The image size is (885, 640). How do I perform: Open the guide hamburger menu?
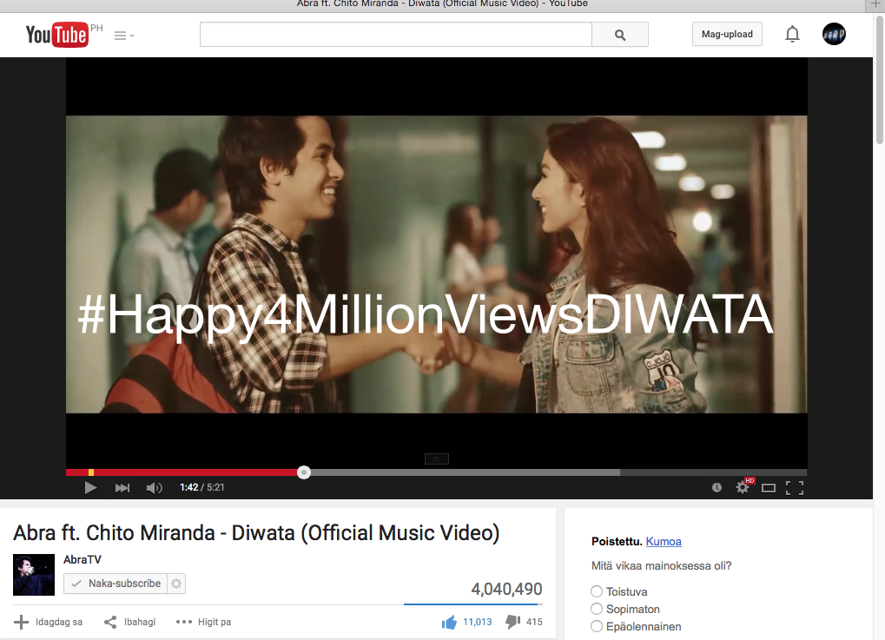(x=123, y=36)
